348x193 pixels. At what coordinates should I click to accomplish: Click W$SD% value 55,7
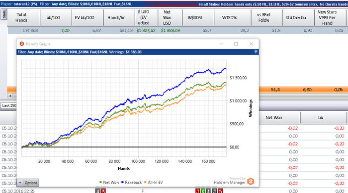tap(207, 31)
